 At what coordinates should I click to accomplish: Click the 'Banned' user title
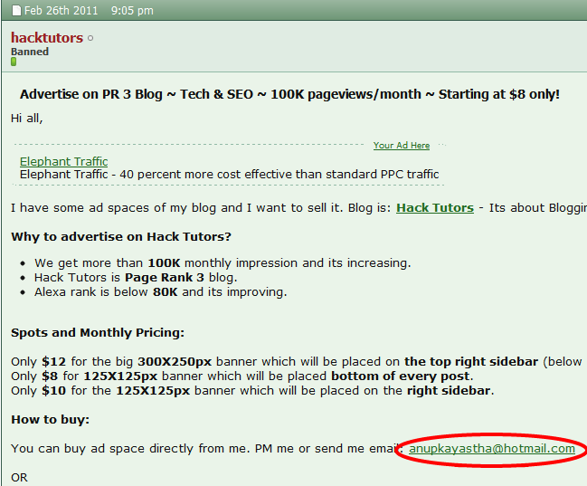30,52
